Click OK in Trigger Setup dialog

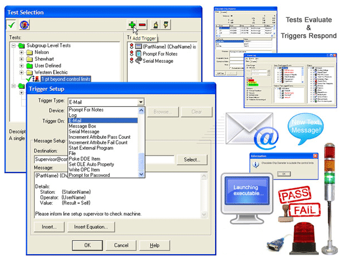pos(87,245)
